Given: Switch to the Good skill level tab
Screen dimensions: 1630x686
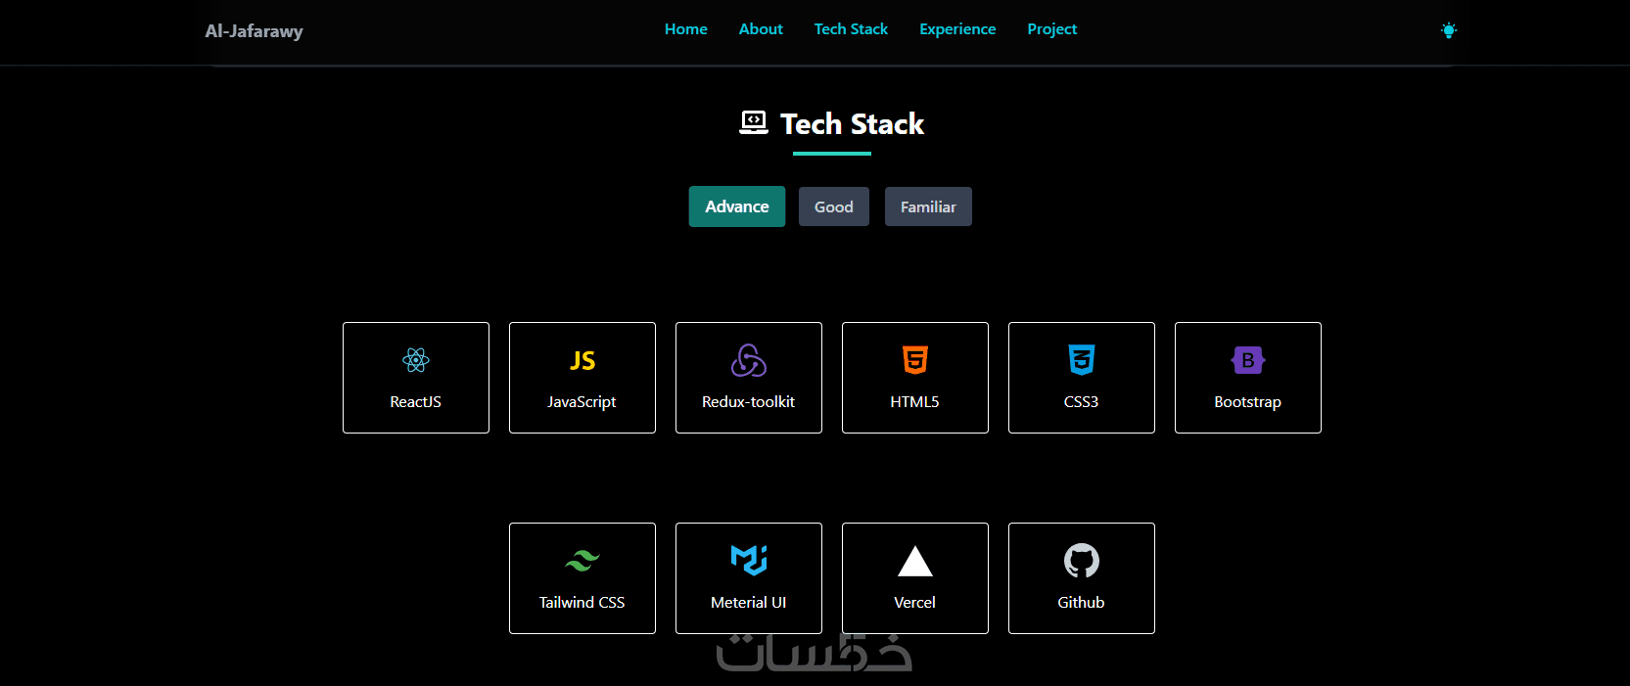Looking at the screenshot, I should [834, 206].
